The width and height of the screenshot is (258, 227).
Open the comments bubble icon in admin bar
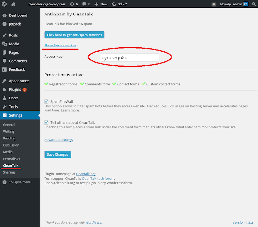(x=84, y=4)
